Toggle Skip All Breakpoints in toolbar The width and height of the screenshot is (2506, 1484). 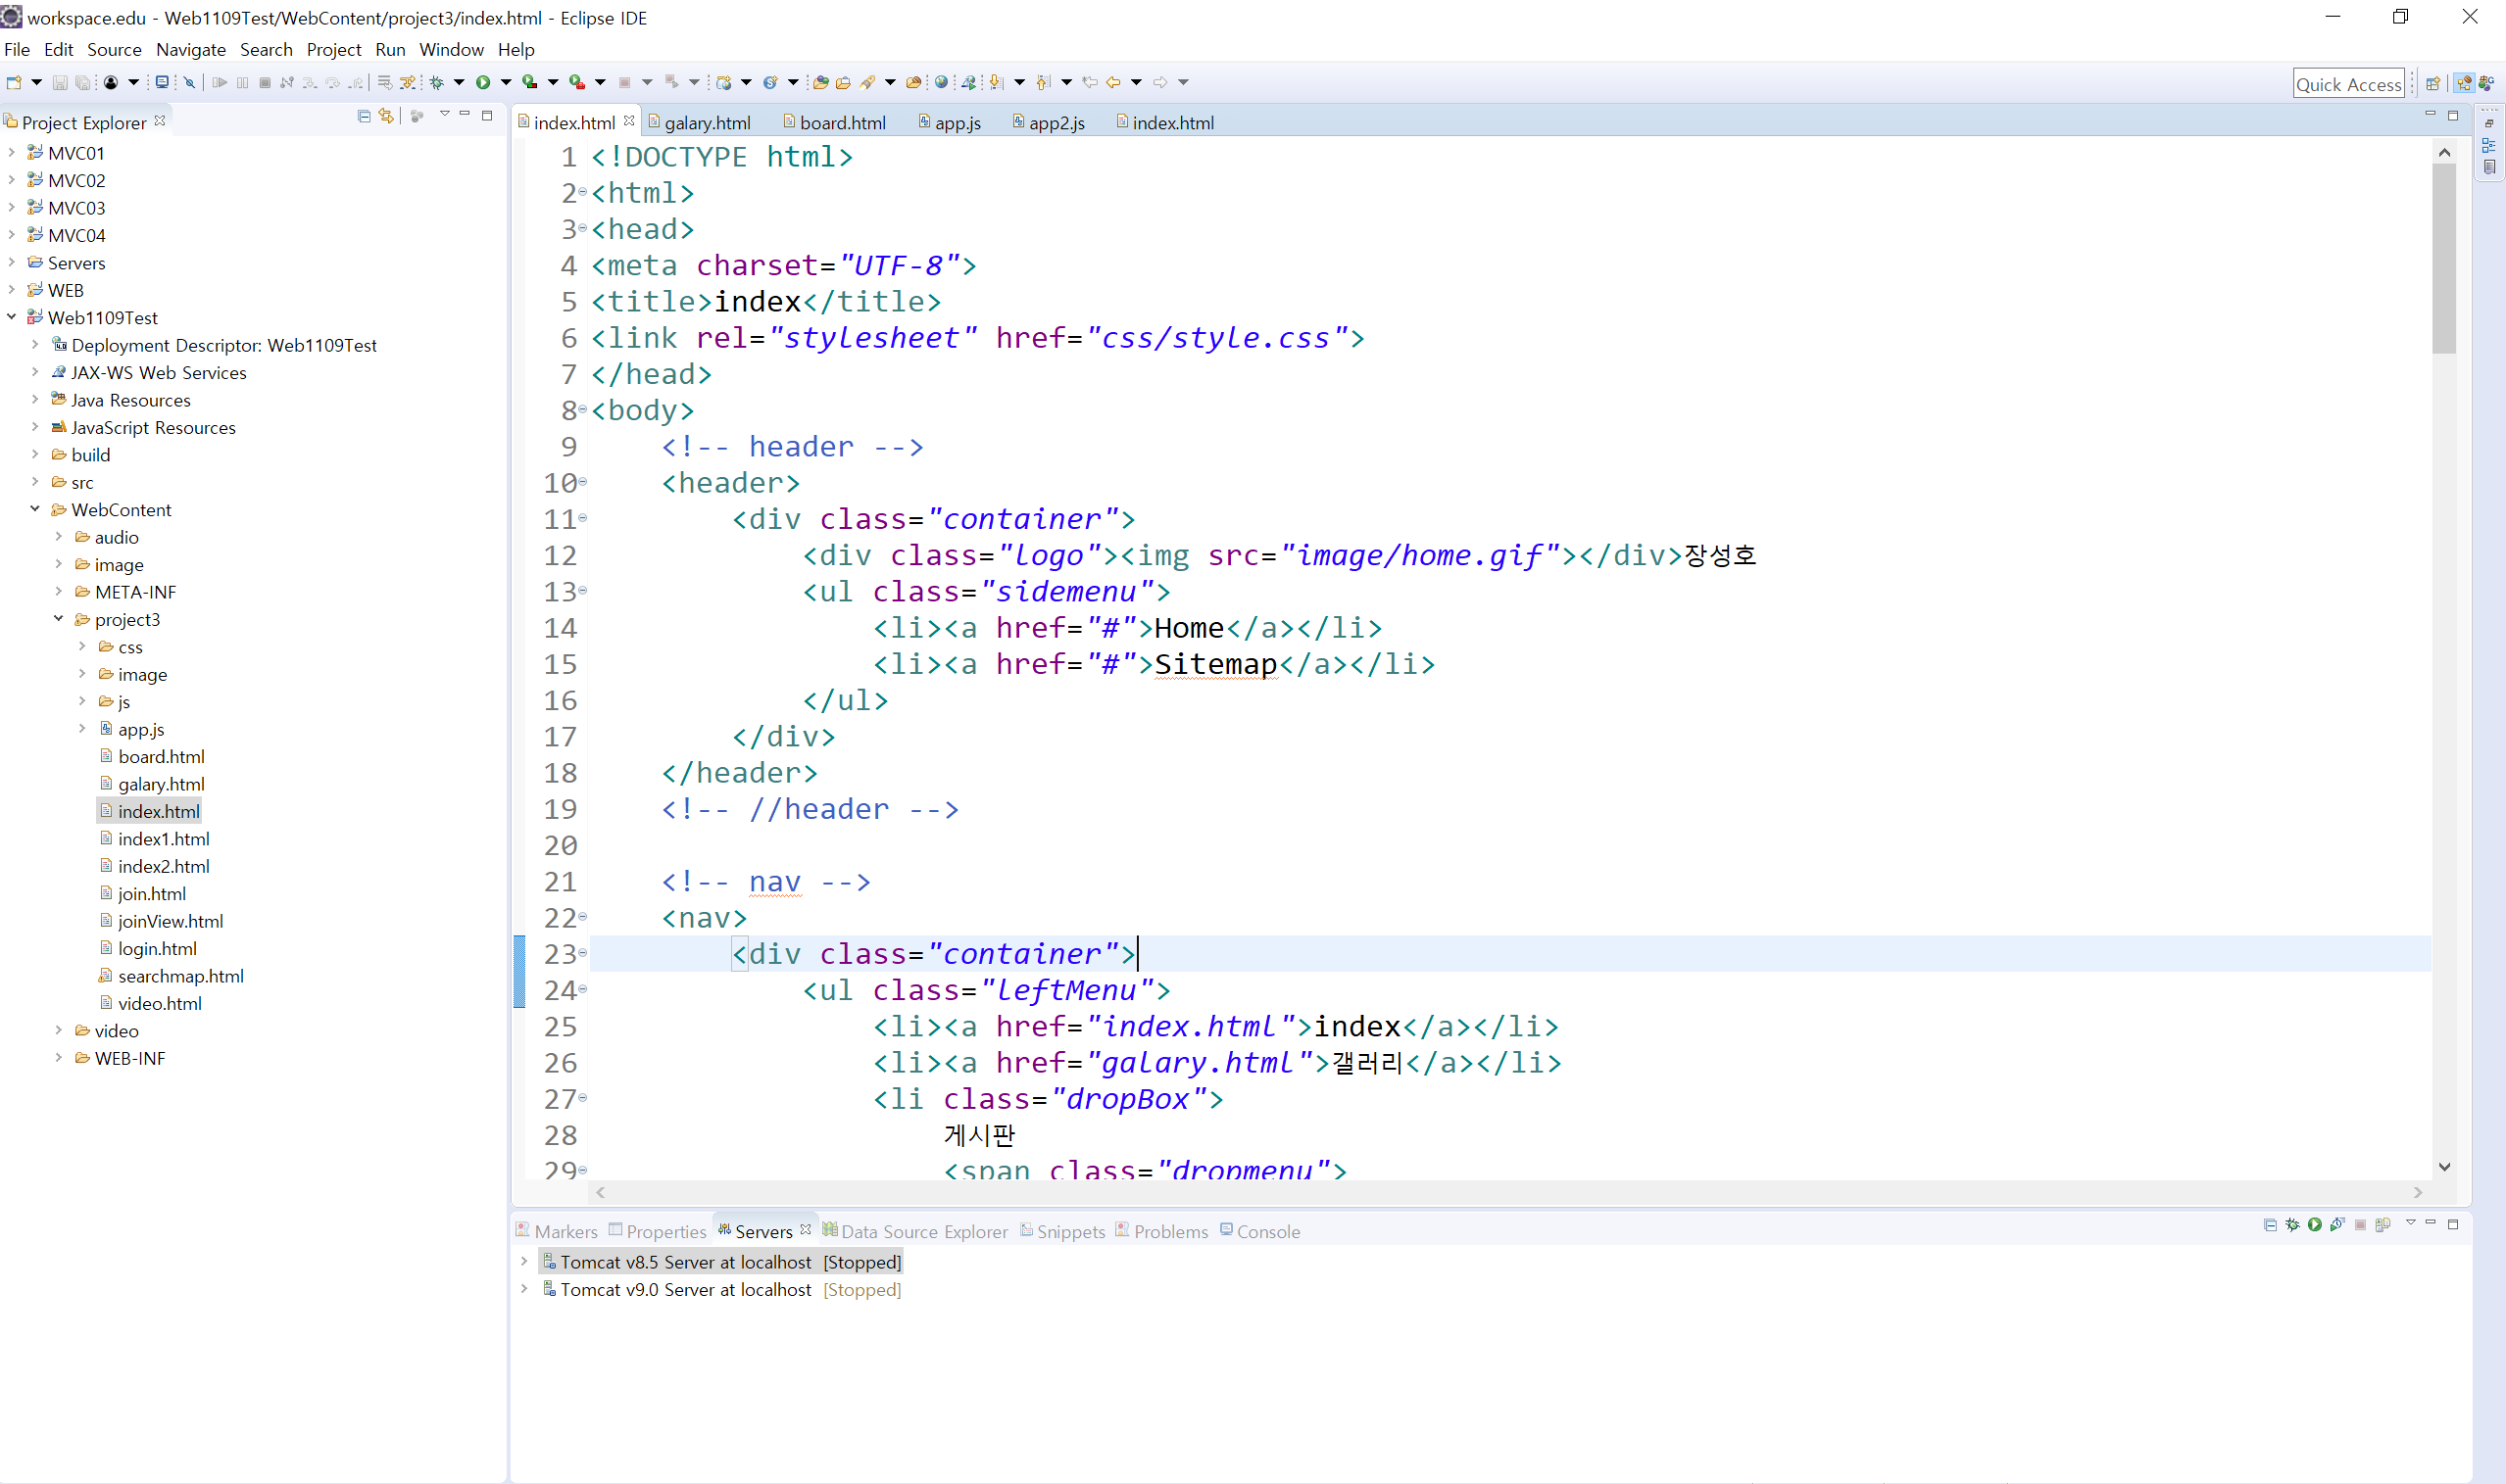click(189, 83)
